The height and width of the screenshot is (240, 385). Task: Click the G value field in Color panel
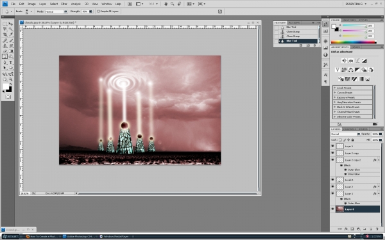(x=370, y=31)
